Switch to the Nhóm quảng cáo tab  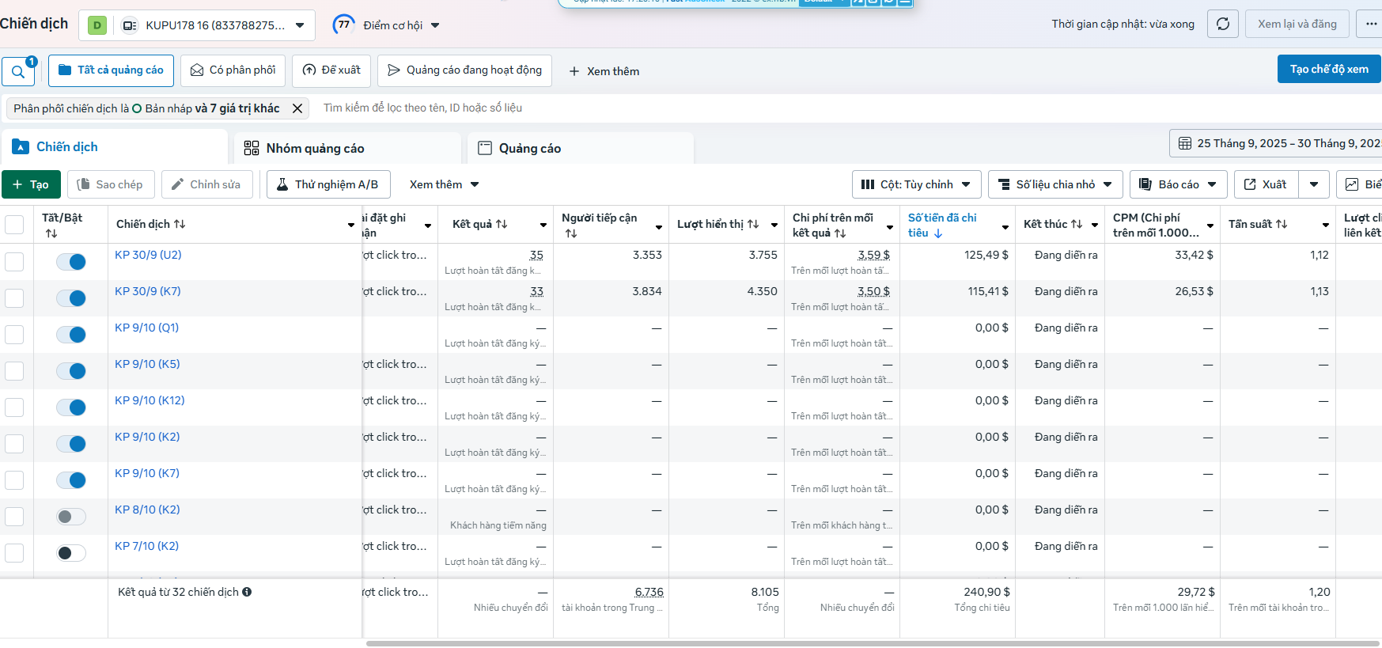tap(347, 148)
